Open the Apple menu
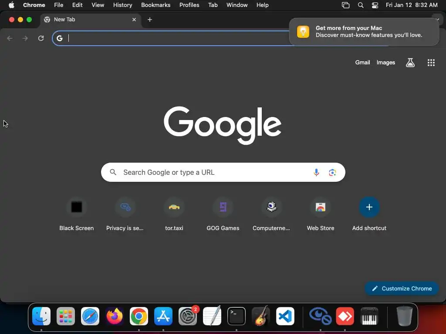446x334 pixels. [x=11, y=5]
